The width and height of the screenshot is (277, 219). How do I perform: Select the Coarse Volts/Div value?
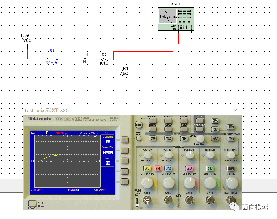[x=108, y=153]
